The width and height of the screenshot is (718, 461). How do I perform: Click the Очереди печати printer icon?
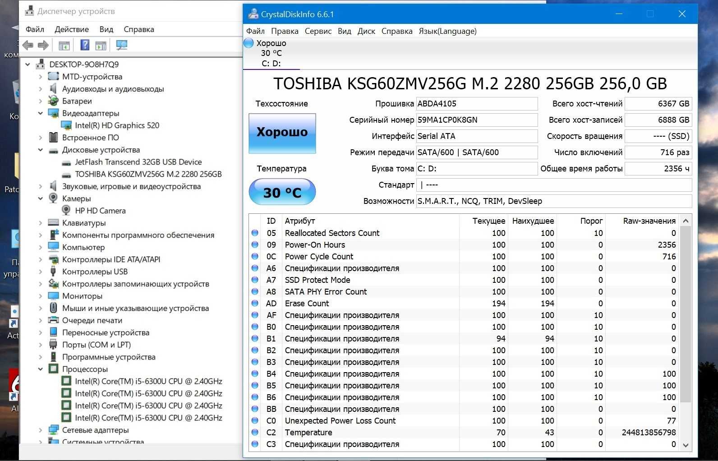(53, 320)
